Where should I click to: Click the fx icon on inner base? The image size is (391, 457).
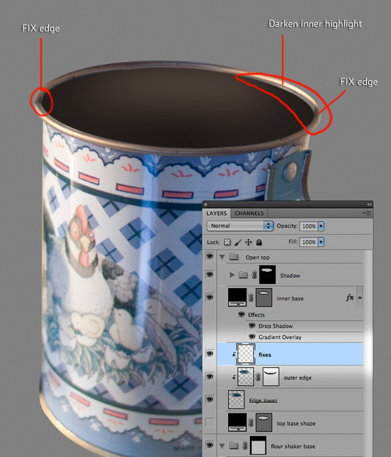[350, 297]
